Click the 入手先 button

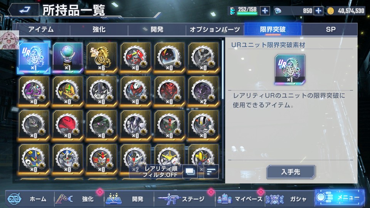[291, 172]
